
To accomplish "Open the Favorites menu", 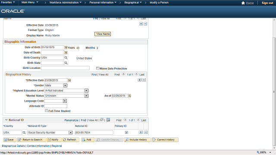I will point(8,3).
